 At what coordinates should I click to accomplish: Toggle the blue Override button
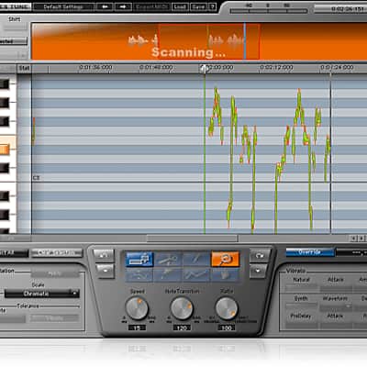click(x=310, y=252)
